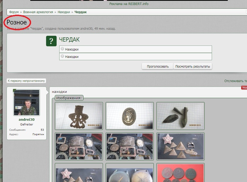This screenshot has width=247, height=182.
Task: Navigate to Находки breadcrumb section
Action: click(64, 12)
